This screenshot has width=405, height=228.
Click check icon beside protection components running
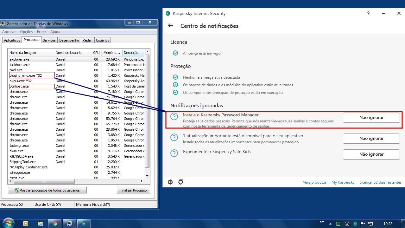coord(175,93)
